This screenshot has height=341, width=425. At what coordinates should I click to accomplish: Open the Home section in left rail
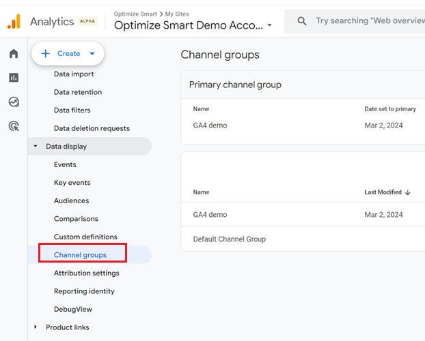pyautogui.click(x=14, y=54)
